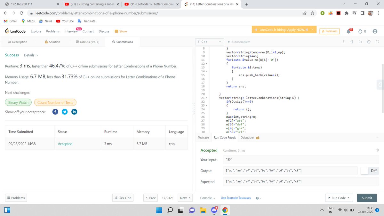Open the Debugger tab
Image resolution: width=384 pixels, height=216 pixels.
(250, 138)
